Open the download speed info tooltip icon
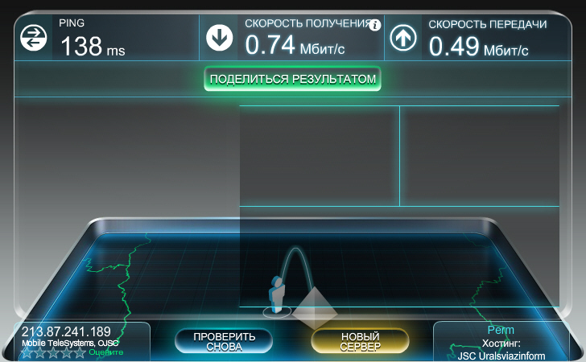This screenshot has width=586, height=362. [374, 26]
